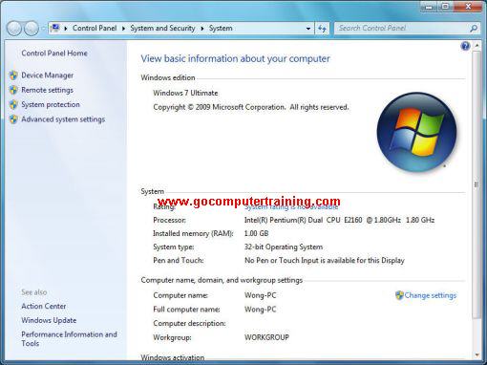Click the Change settings link
This screenshot has width=487, height=365.
(431, 295)
